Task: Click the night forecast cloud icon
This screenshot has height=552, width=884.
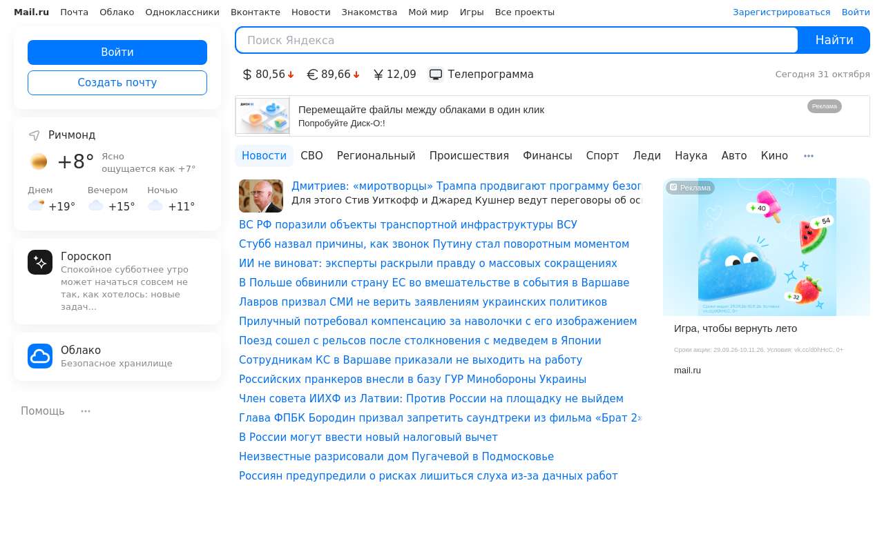Action: coord(155,206)
